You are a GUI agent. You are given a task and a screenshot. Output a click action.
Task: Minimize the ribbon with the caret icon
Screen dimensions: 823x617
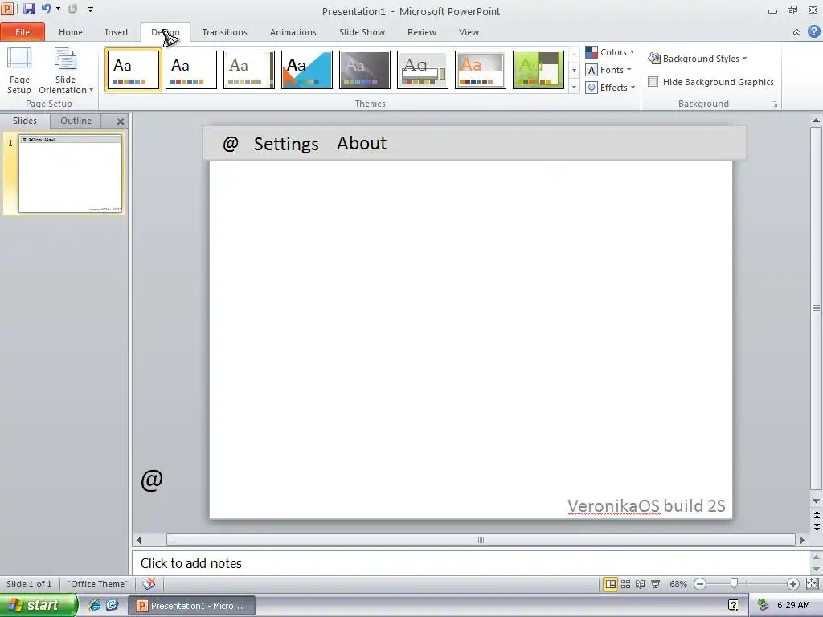[x=796, y=32]
